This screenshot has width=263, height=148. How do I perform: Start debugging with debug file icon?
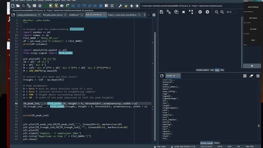pos(73,6)
